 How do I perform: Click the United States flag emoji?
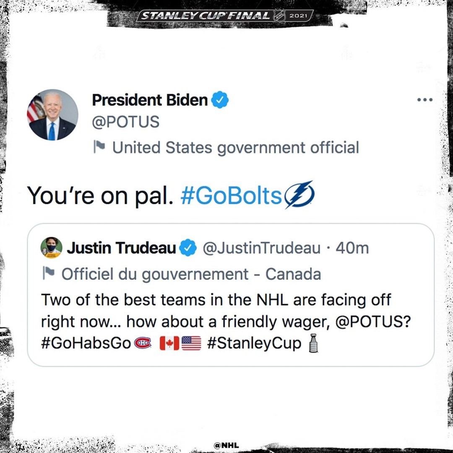click(191, 344)
